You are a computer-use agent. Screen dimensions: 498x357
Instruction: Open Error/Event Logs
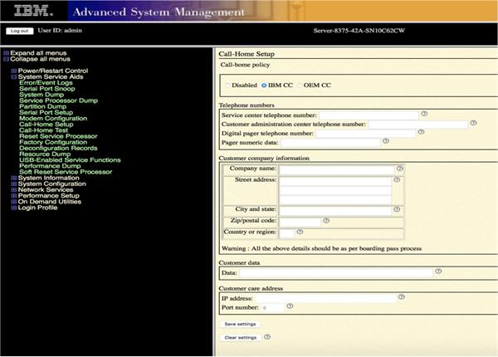coord(46,82)
